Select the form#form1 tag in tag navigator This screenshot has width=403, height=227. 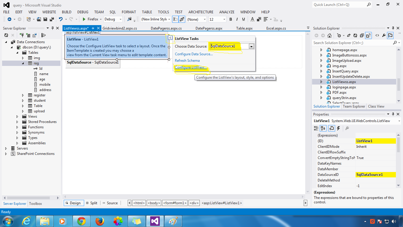coord(175,203)
